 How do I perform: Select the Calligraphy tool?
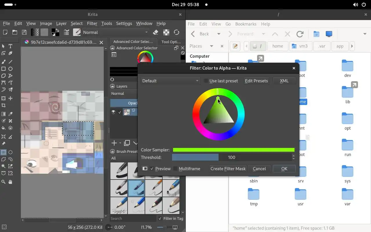tap(10, 53)
